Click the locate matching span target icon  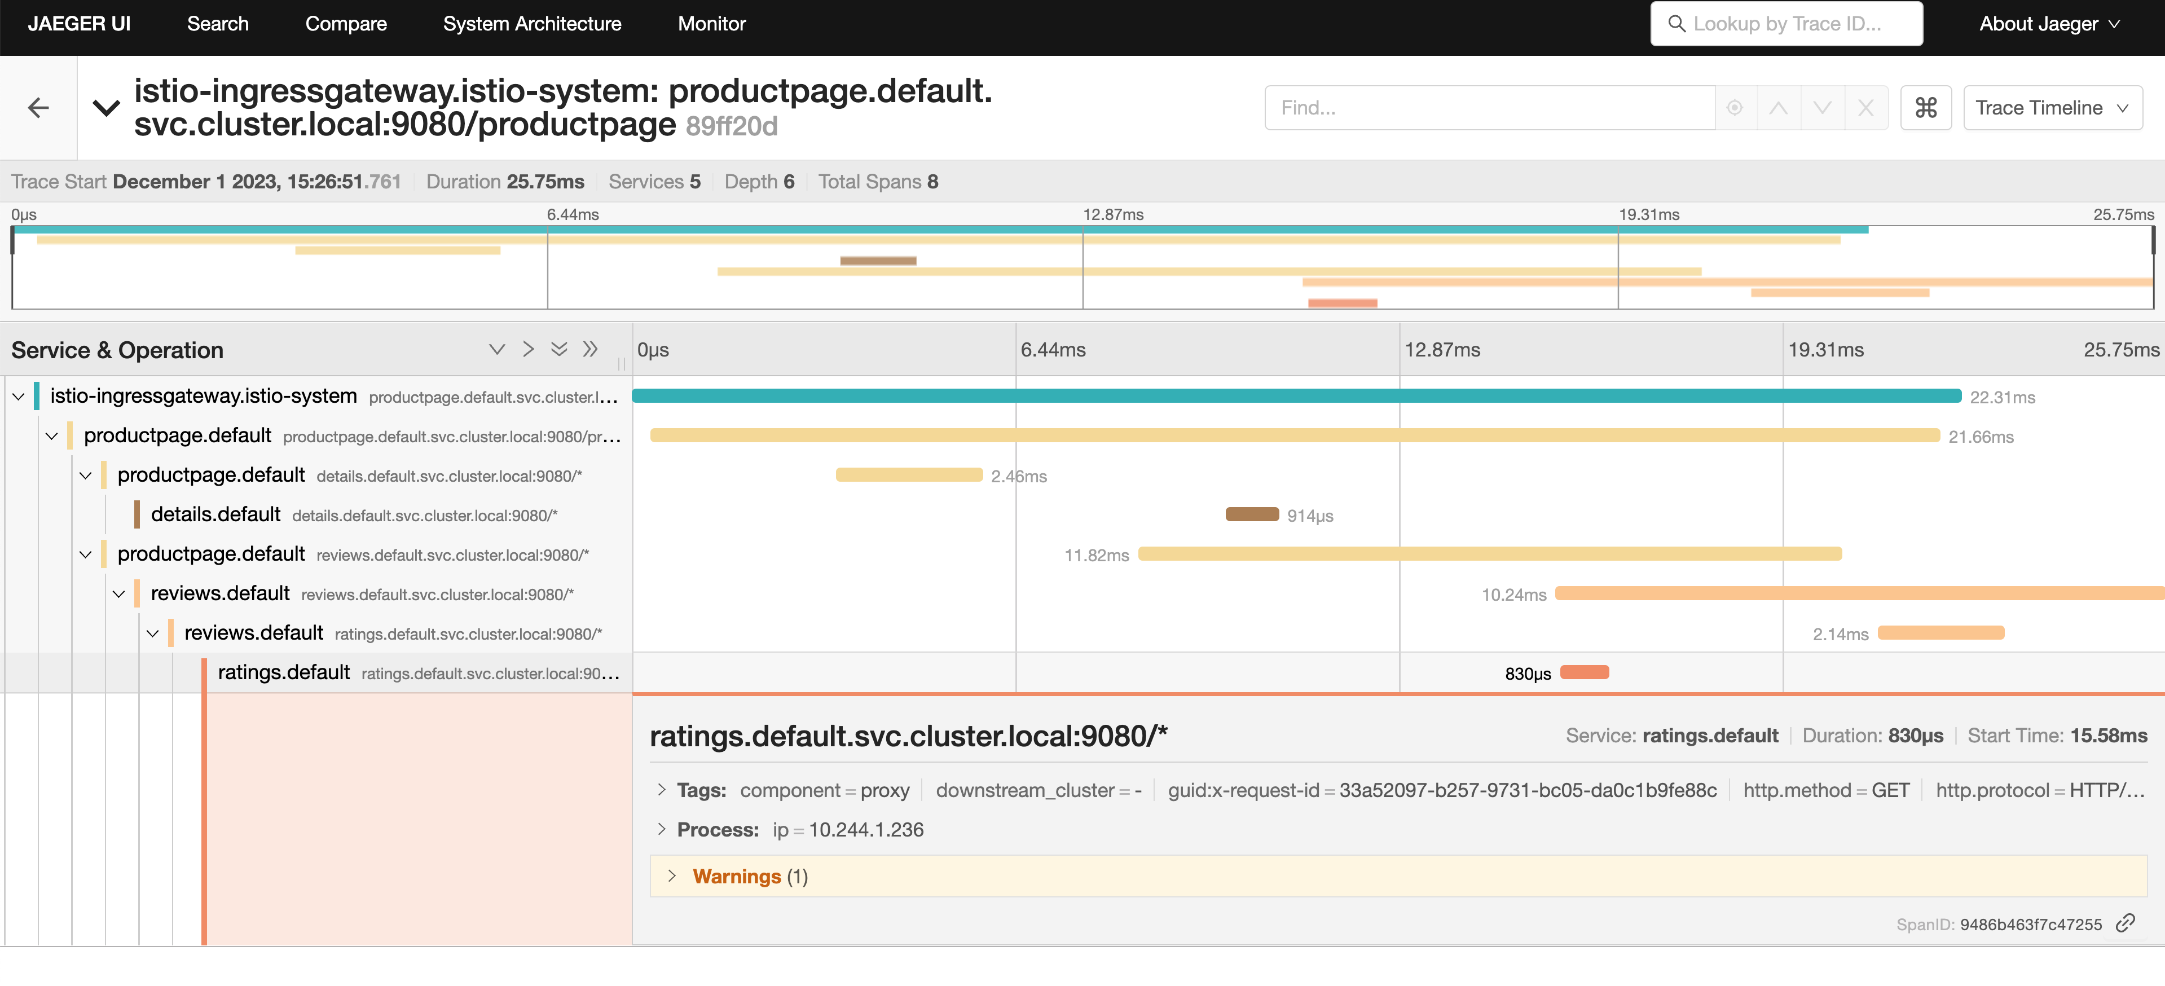(x=1735, y=108)
